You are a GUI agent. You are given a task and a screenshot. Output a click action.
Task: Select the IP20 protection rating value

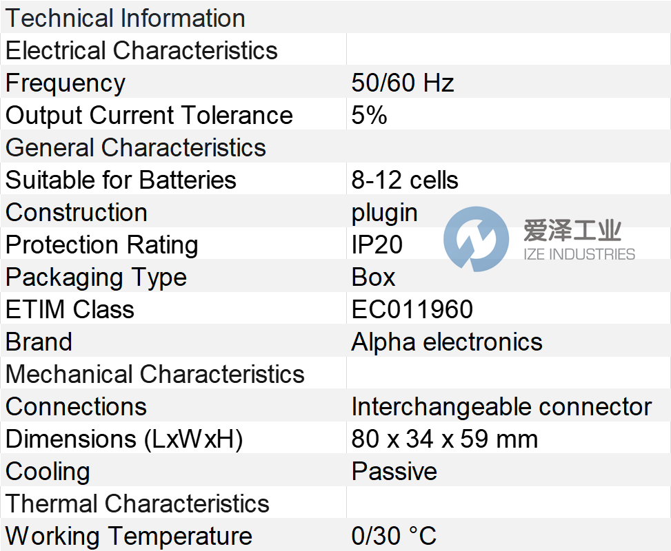(x=377, y=245)
